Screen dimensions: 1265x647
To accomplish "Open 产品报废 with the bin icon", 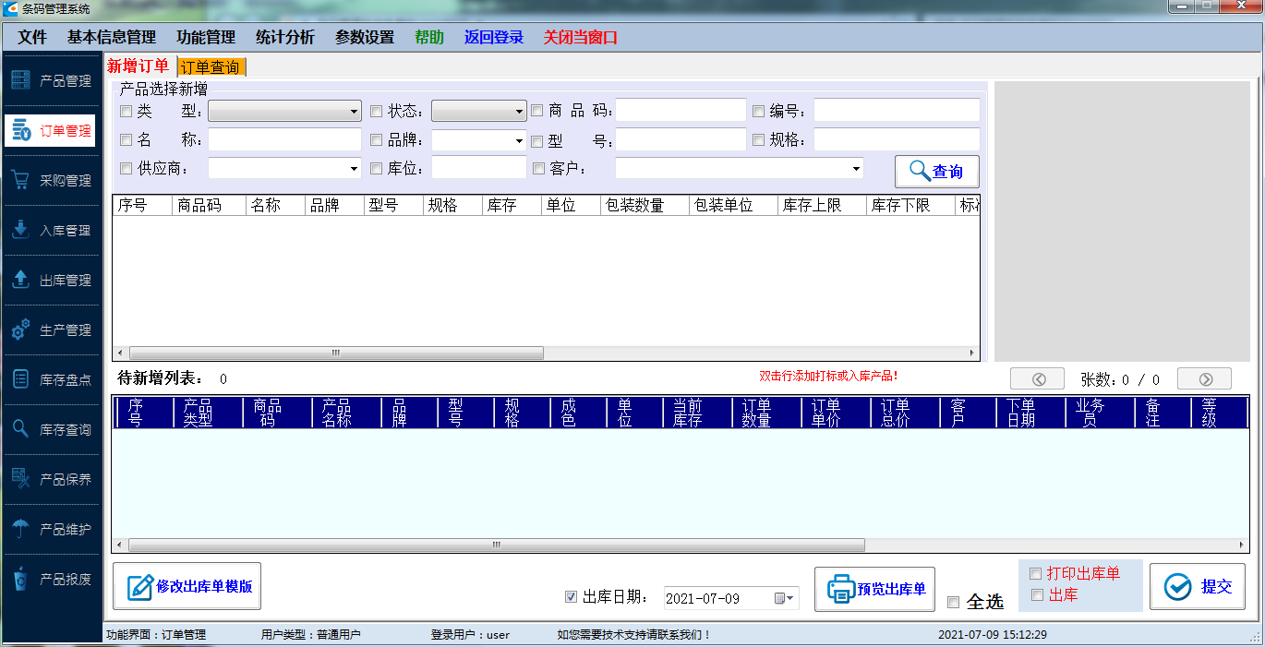I will click(51, 580).
